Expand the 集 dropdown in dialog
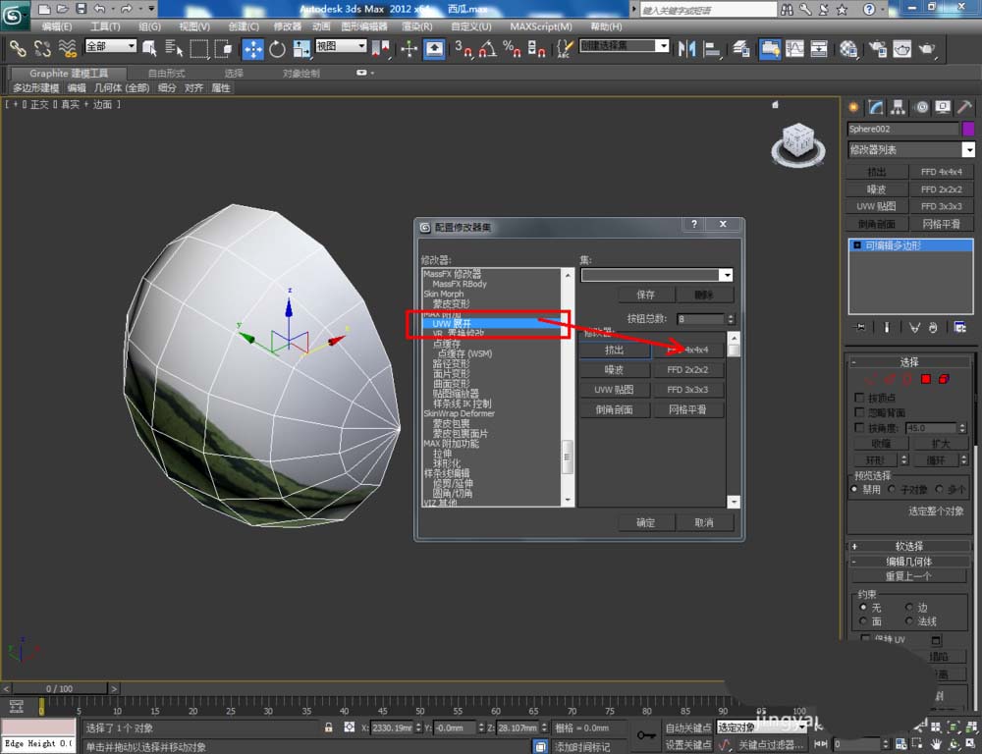Image resolution: width=982 pixels, height=754 pixels. click(726, 276)
